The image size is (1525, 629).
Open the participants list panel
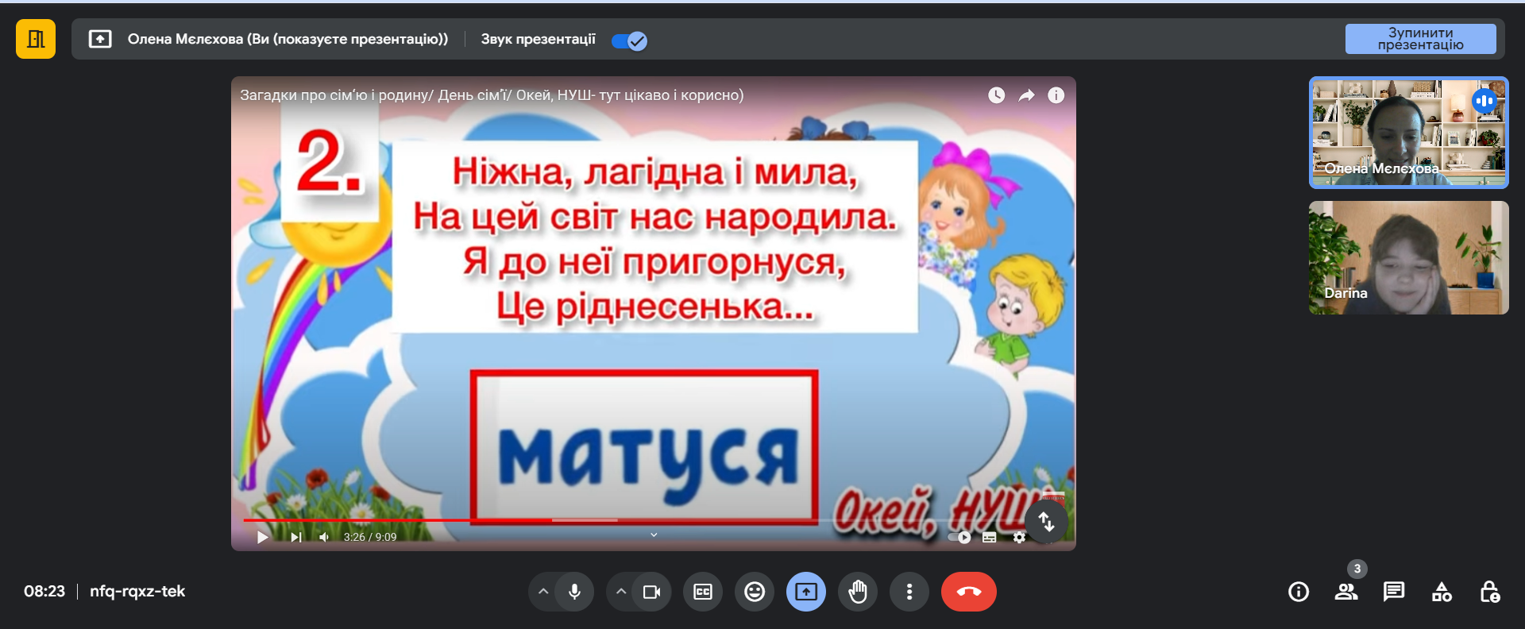click(1345, 592)
